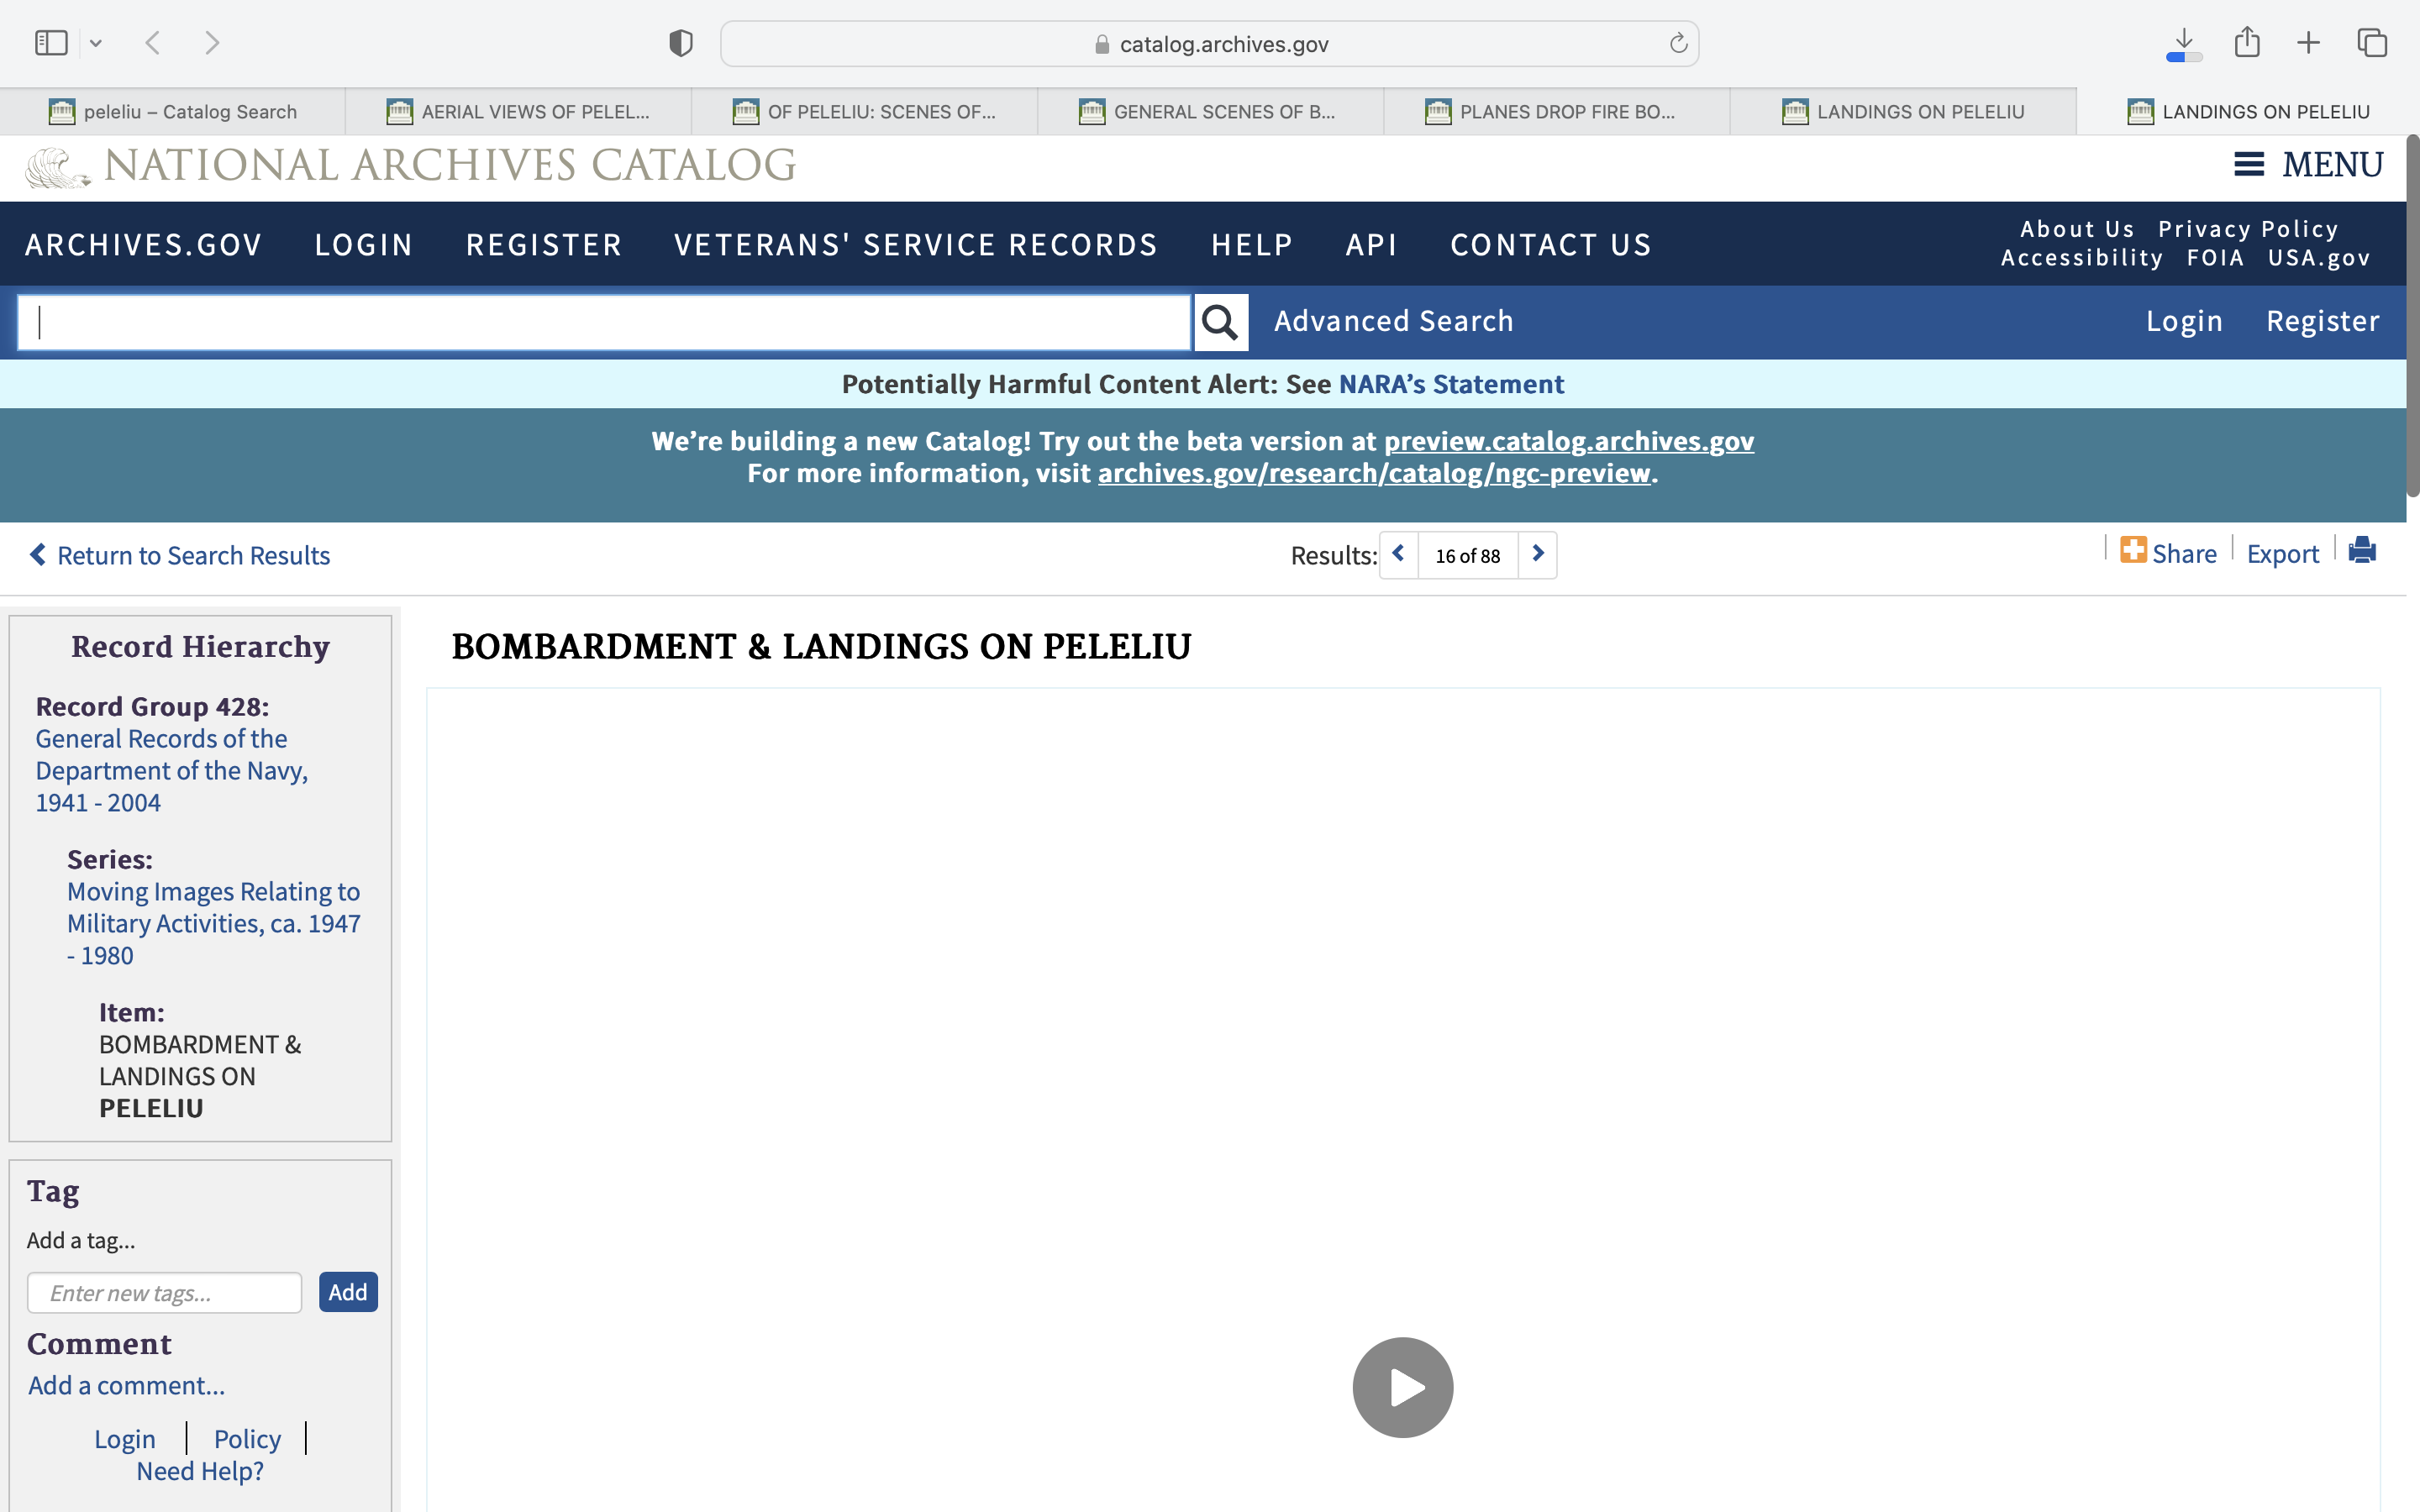The height and width of the screenshot is (1512, 2420).
Task: Click Safari sidebar toggle icon
Action: [x=51, y=43]
